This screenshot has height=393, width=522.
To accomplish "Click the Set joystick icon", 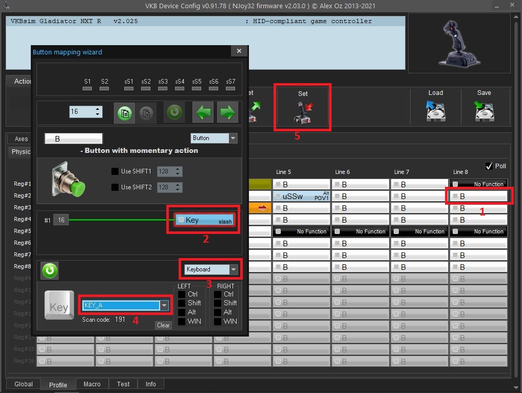I will click(303, 112).
